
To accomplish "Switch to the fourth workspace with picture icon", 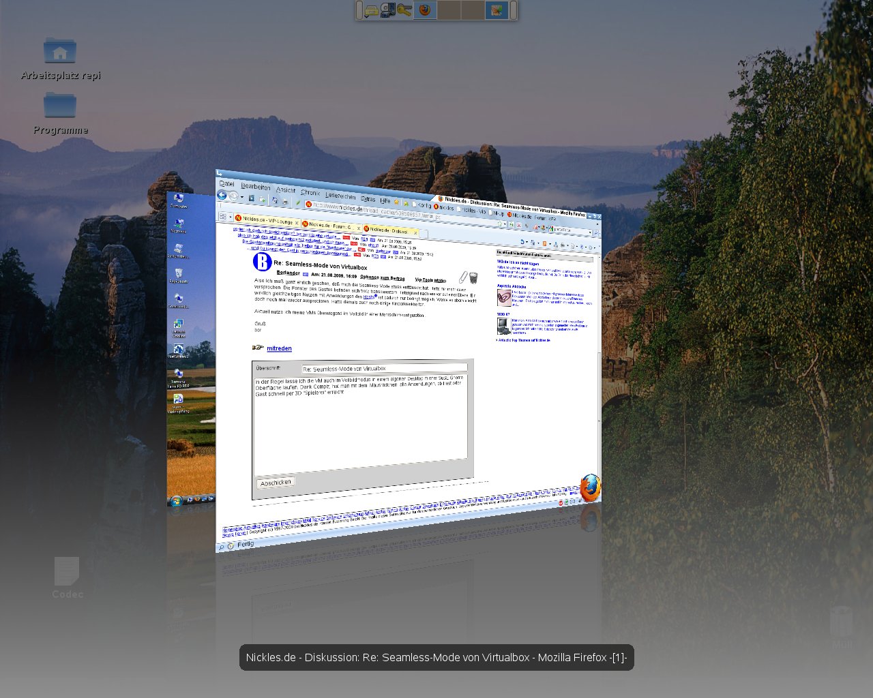I will (x=497, y=10).
